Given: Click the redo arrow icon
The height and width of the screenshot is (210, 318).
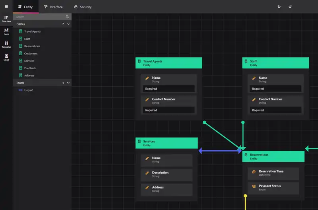Looking at the screenshot, I should pos(290,6).
